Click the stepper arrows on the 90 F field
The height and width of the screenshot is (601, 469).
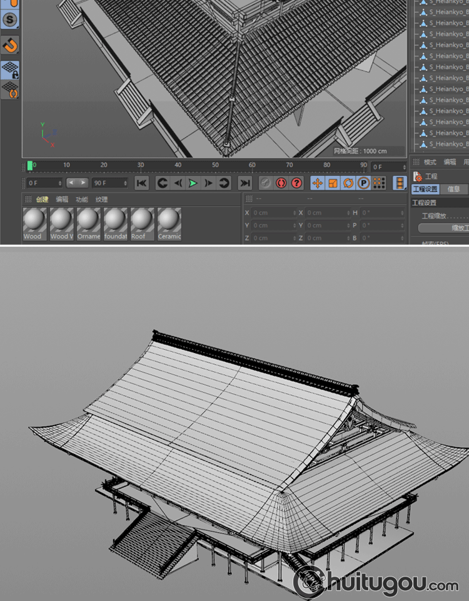coord(125,183)
